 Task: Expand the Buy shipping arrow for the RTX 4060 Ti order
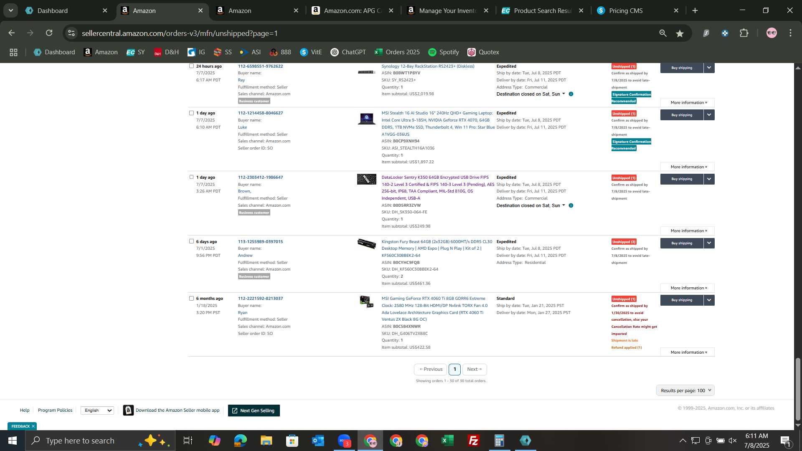pyautogui.click(x=709, y=300)
